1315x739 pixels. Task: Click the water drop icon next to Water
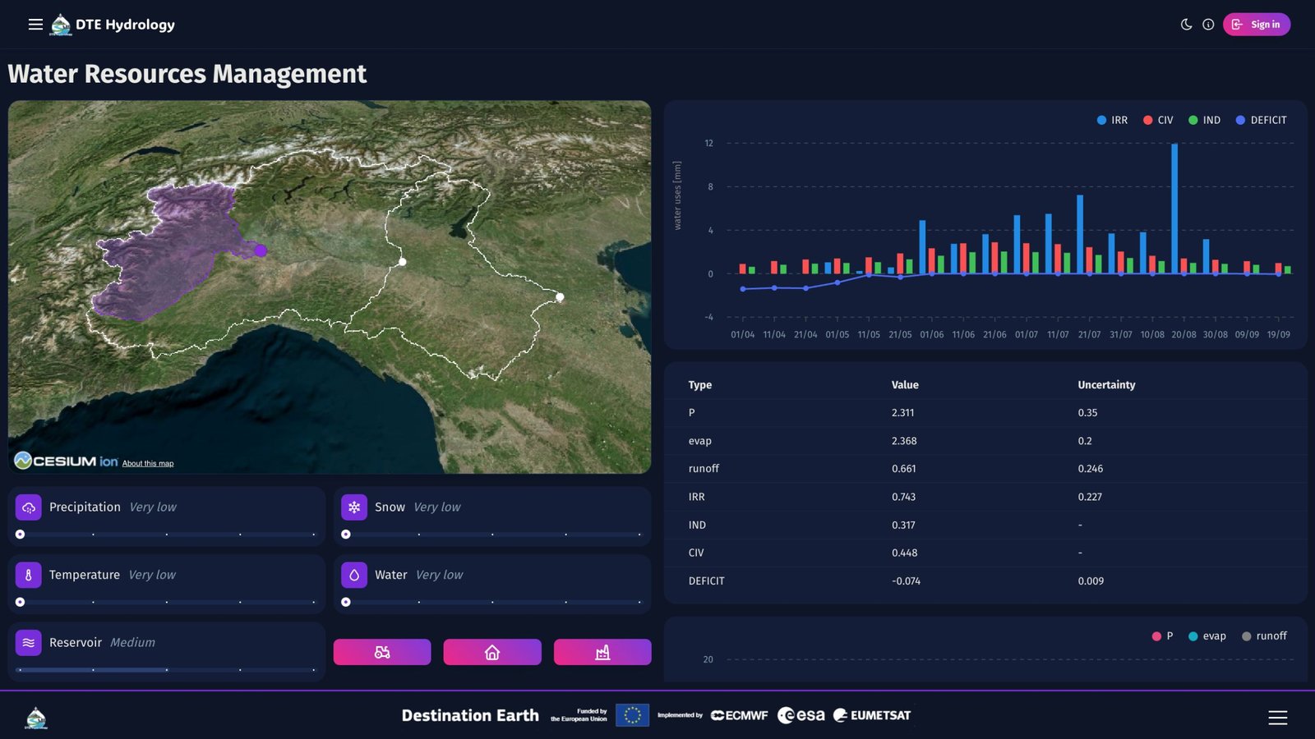[353, 575]
